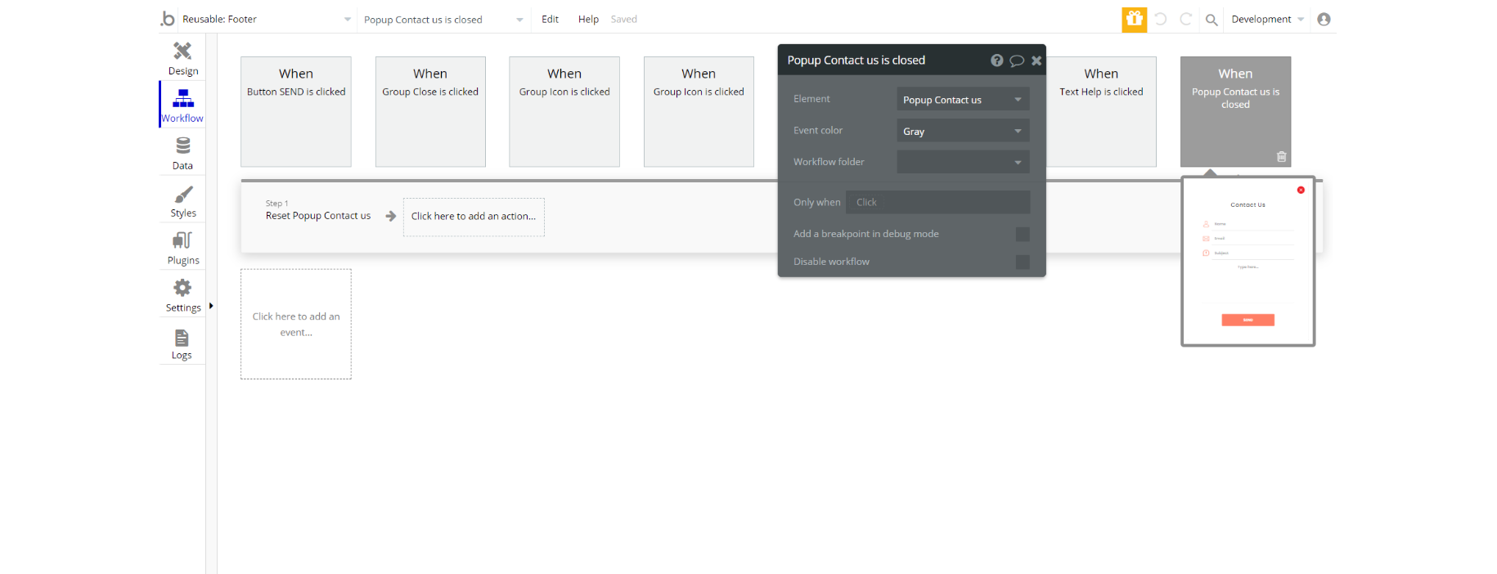This screenshot has width=1497, height=574.
Task: Enable breakpoint in debug mode checkbox
Action: [1023, 235]
